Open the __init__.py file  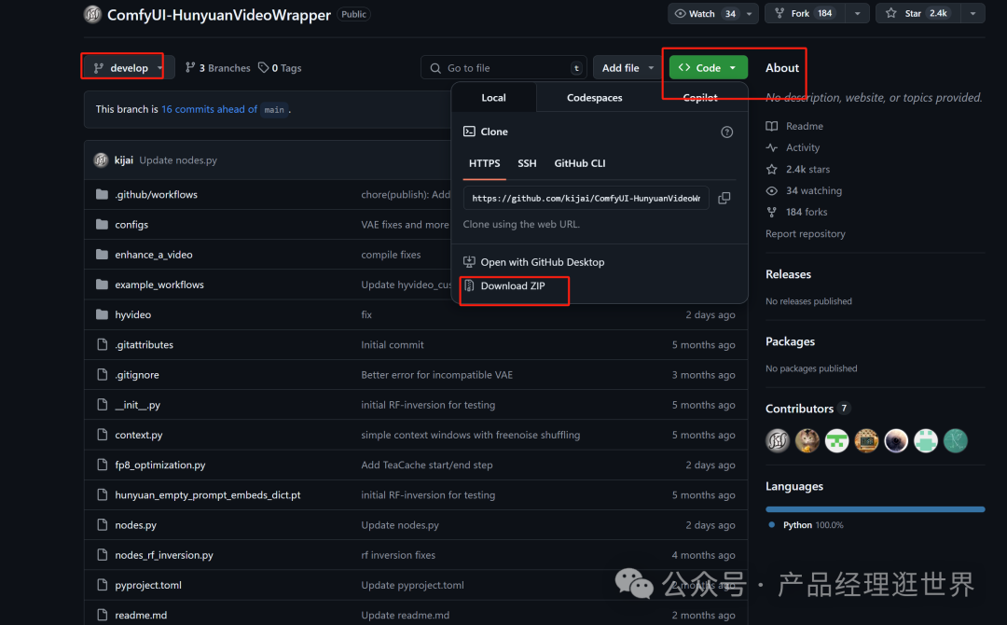tap(137, 405)
